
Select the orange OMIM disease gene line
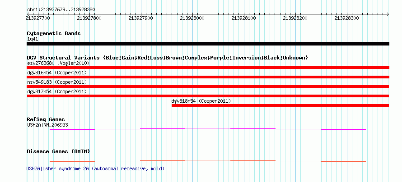pyautogui.click(x=208, y=161)
